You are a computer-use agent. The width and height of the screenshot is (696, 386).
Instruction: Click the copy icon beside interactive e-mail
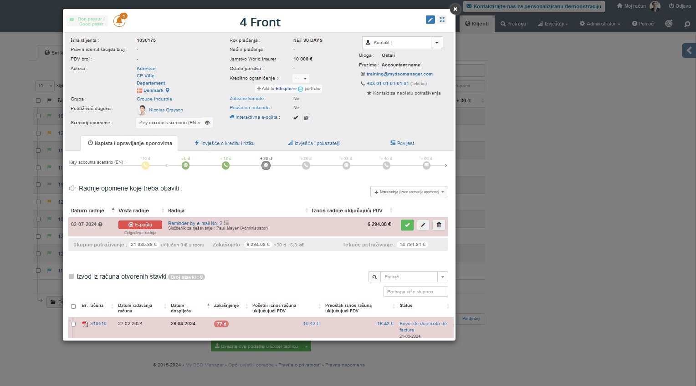click(x=306, y=118)
